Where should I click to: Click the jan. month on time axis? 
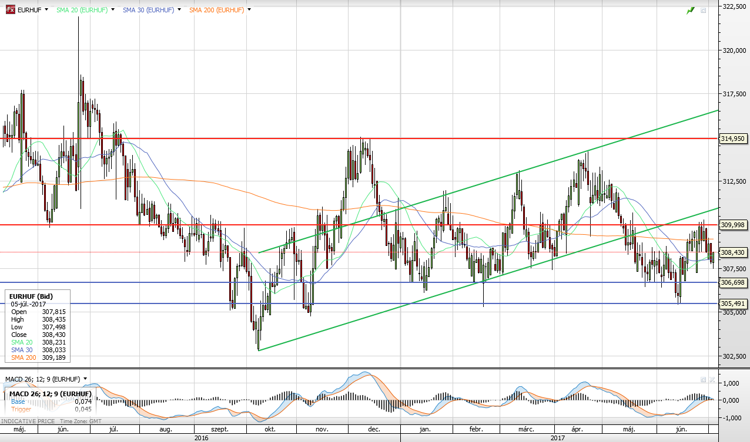pyautogui.click(x=424, y=429)
